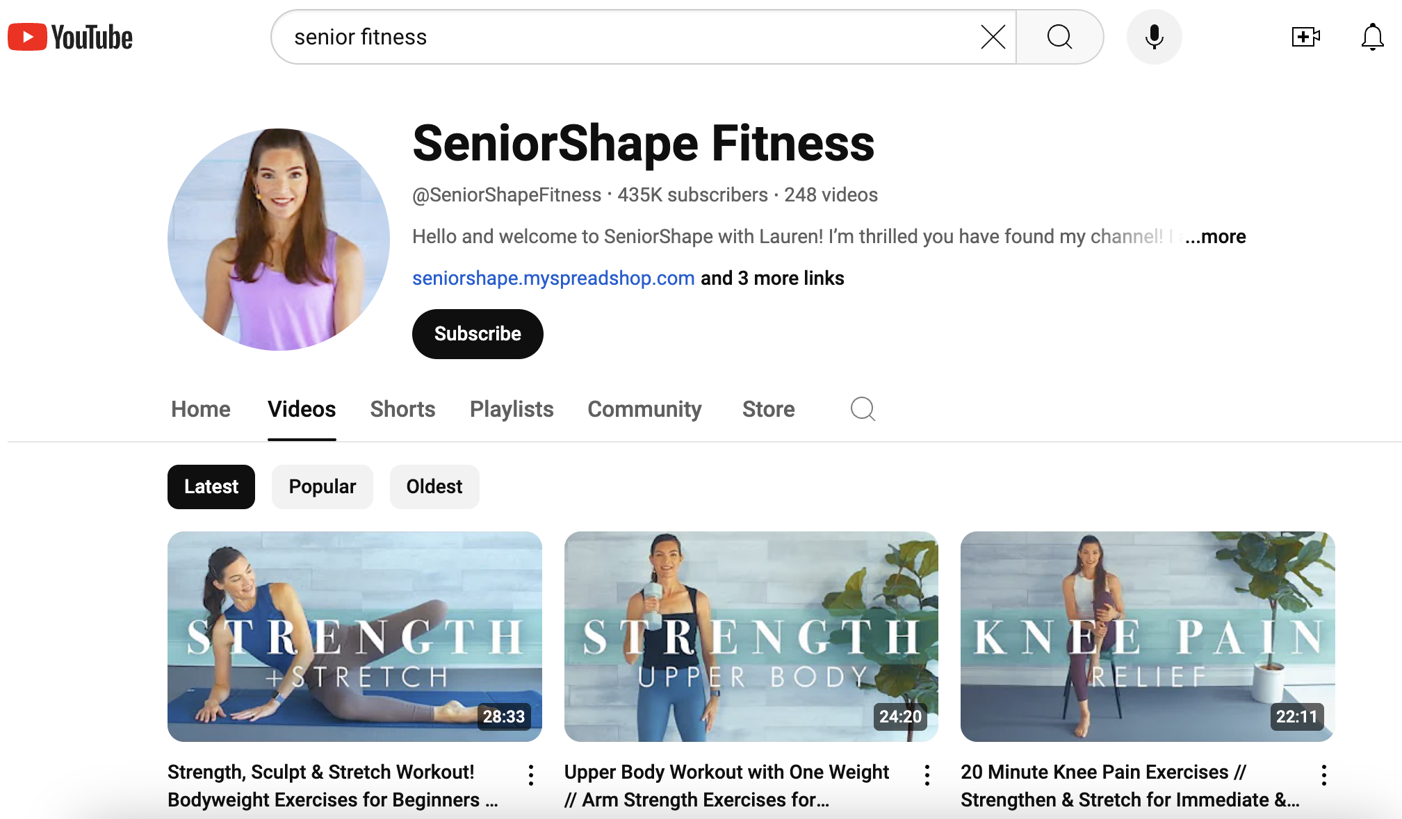Viewport: 1402px width, 819px height.
Task: Sort videos by Latest
Action: pyautogui.click(x=211, y=487)
